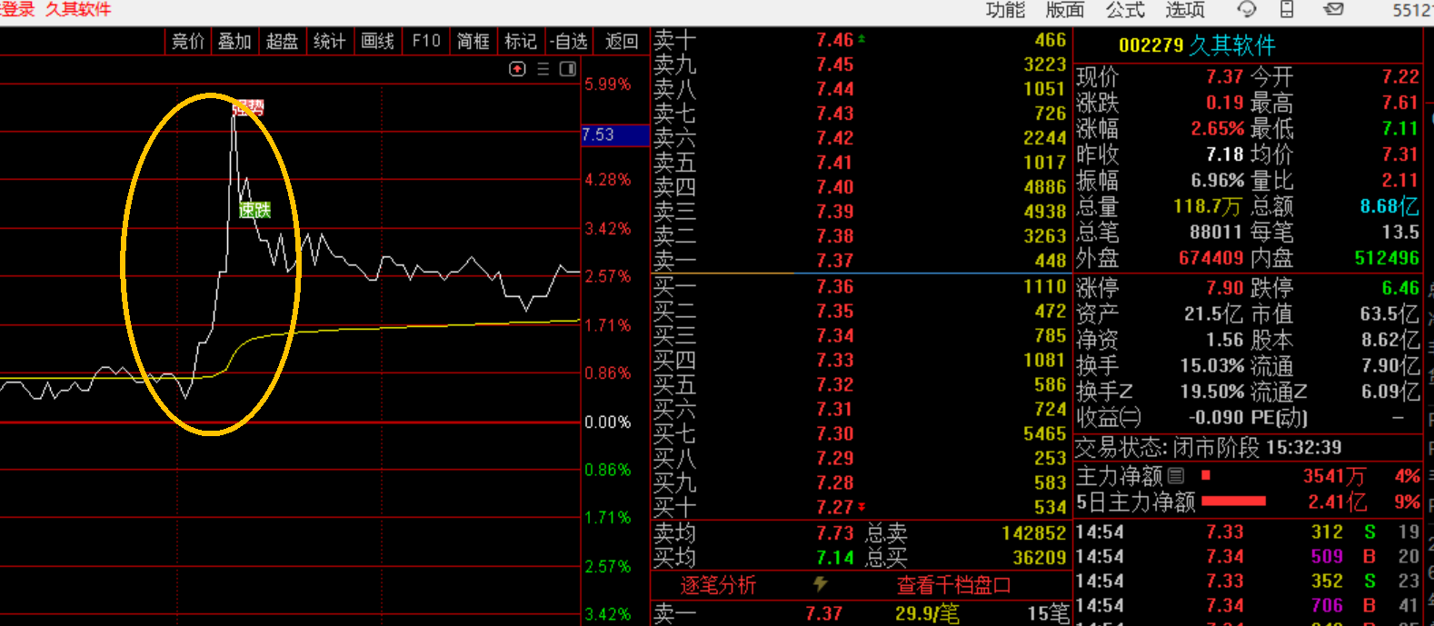Click the 登录 link at the top left
Viewport: 1434px width, 626px height.
17,9
